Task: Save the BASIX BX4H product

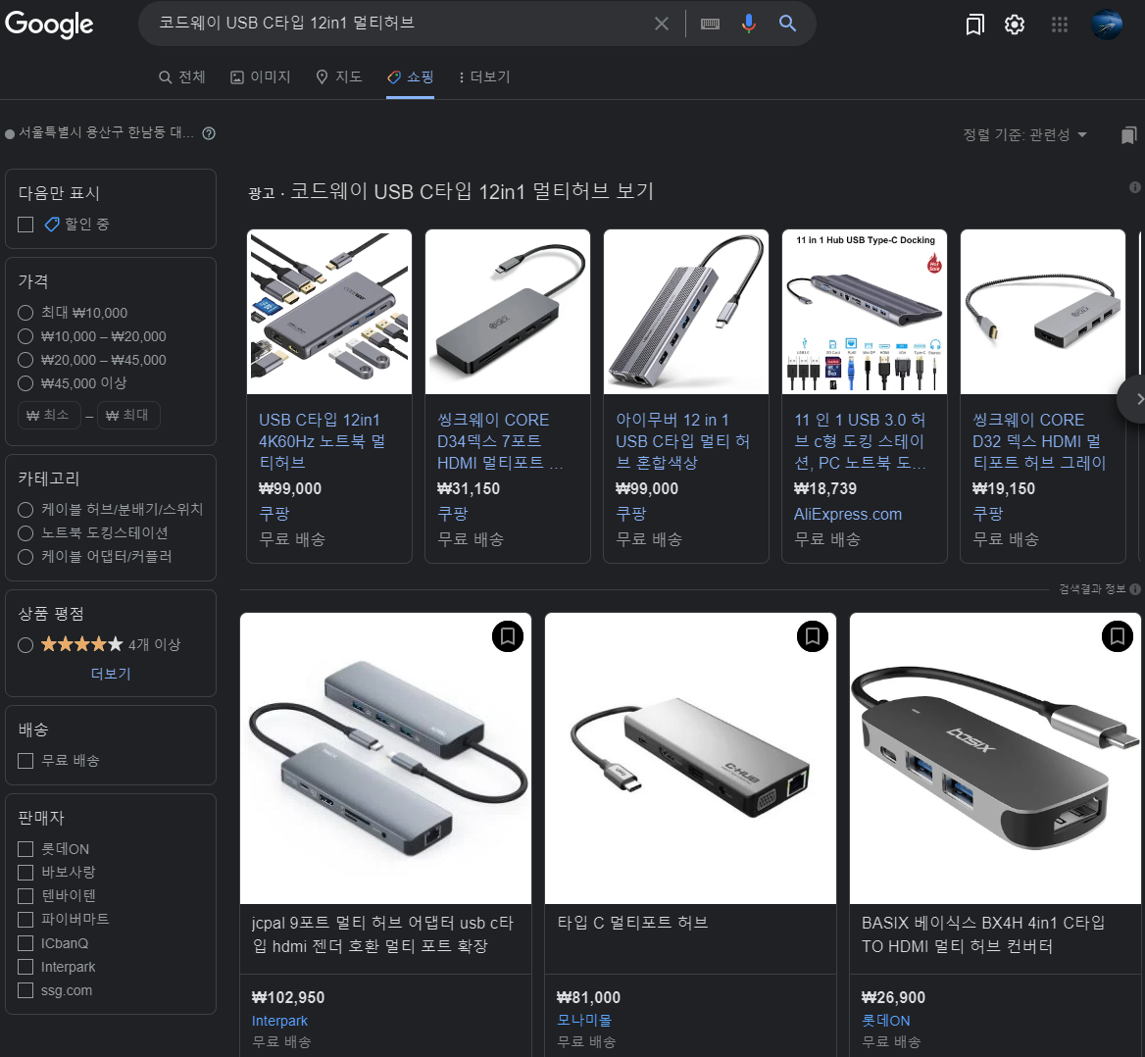Action: [1117, 636]
